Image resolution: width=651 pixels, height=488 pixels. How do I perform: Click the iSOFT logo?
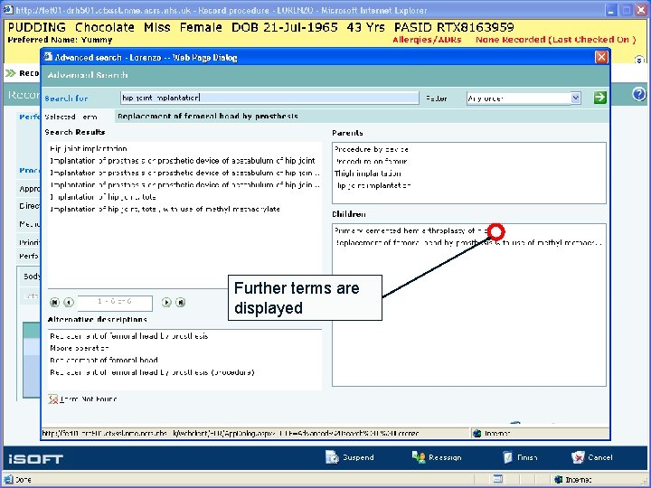pyautogui.click(x=35, y=458)
